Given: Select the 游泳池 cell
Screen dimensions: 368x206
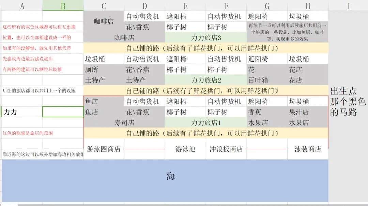Looking at the screenshot, I should 185,149.
